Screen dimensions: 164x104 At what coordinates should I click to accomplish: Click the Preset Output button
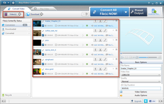[x=138, y=12]
